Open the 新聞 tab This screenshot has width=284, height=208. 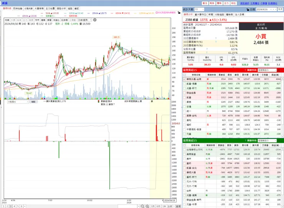(x=211, y=15)
